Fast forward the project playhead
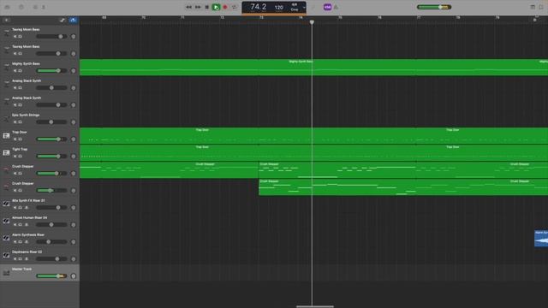Screen dimensions: 548x308 click(198, 7)
